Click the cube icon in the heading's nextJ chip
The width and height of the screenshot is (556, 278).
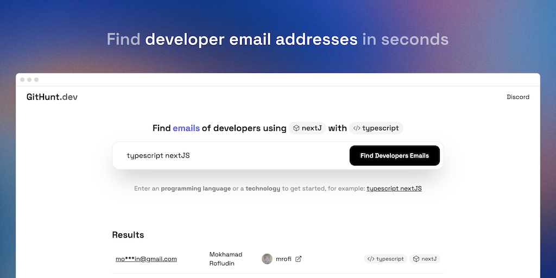click(296, 129)
